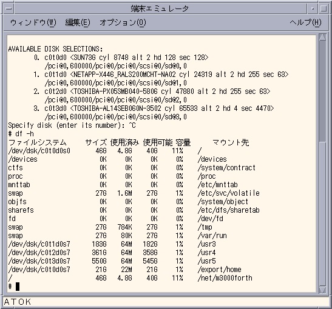Click the df -h command line
Image resolution: width=332 pixels, height=309 pixels.
pyautogui.click(x=21, y=134)
